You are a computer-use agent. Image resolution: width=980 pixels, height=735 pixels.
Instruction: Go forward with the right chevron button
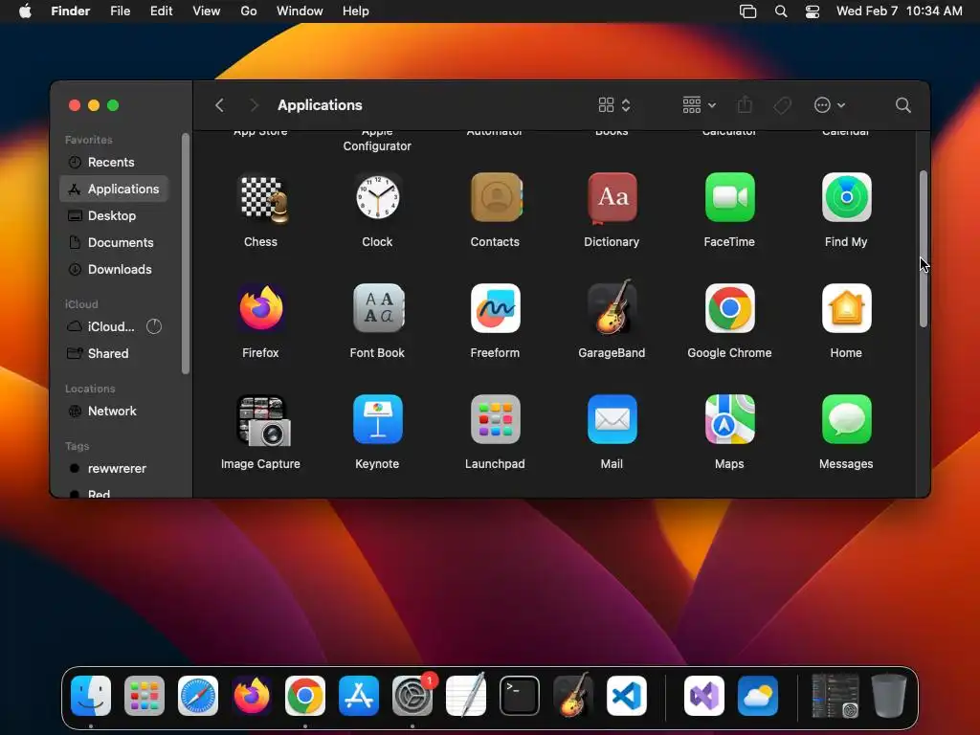tap(254, 105)
